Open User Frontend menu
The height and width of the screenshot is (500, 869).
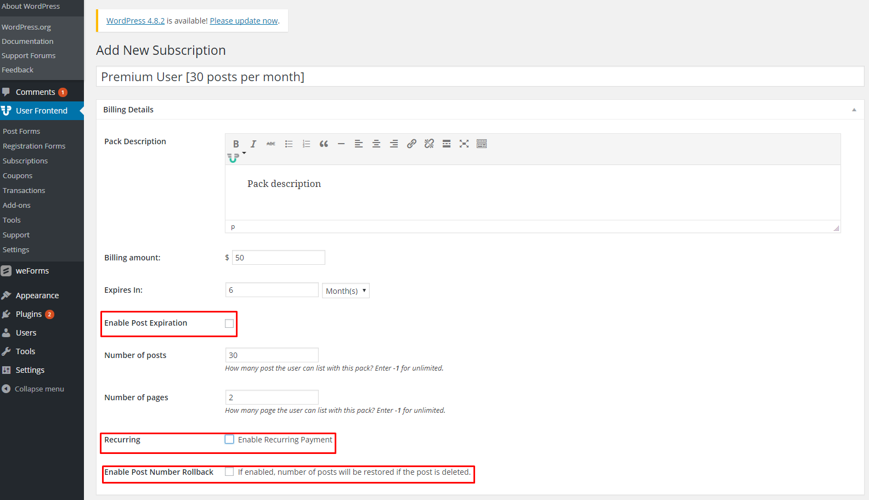click(42, 111)
